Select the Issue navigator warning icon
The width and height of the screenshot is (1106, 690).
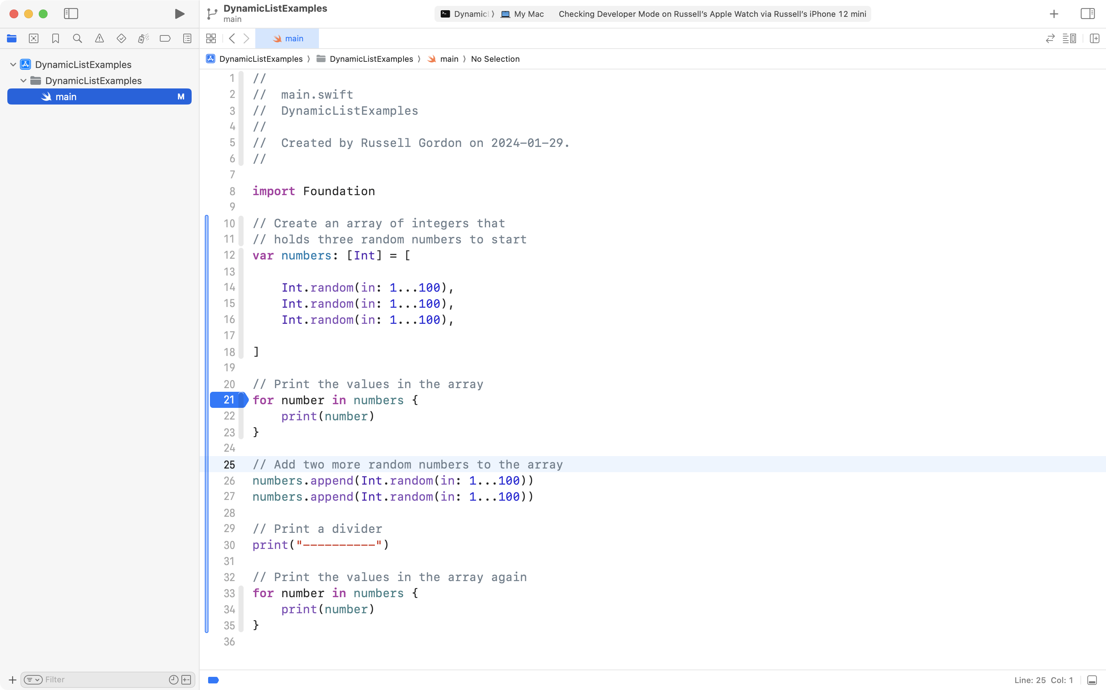(99, 38)
